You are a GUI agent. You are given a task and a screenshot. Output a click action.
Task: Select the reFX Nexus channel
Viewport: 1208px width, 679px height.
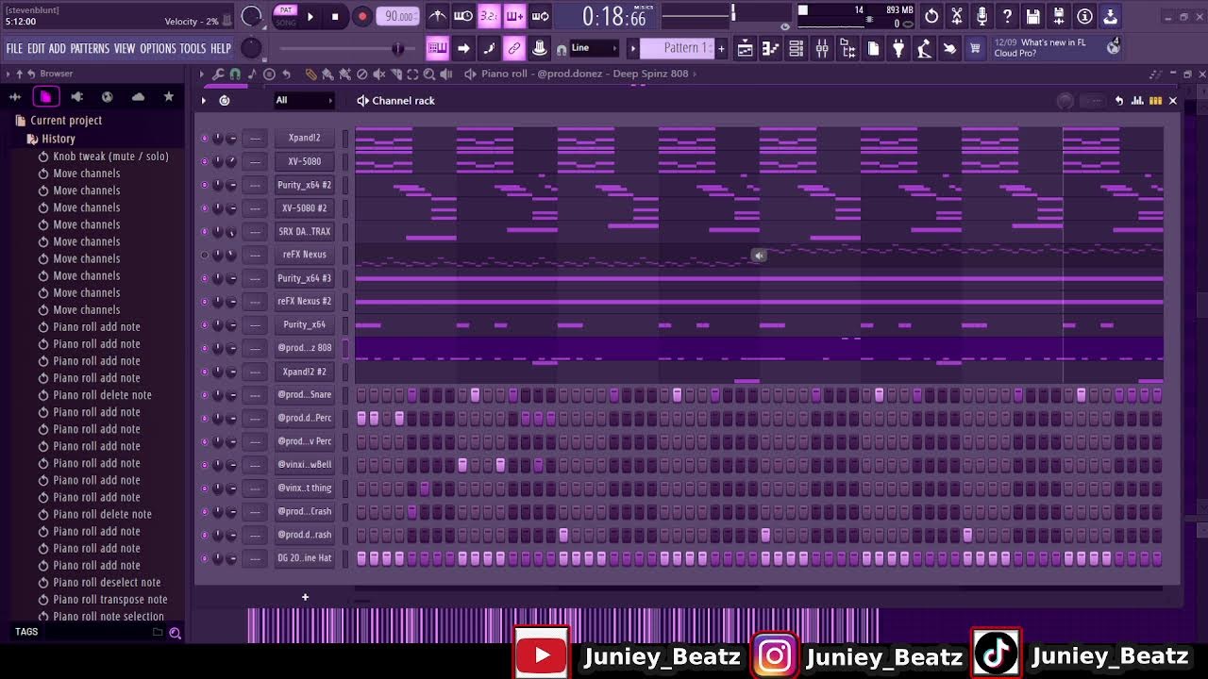tap(304, 255)
